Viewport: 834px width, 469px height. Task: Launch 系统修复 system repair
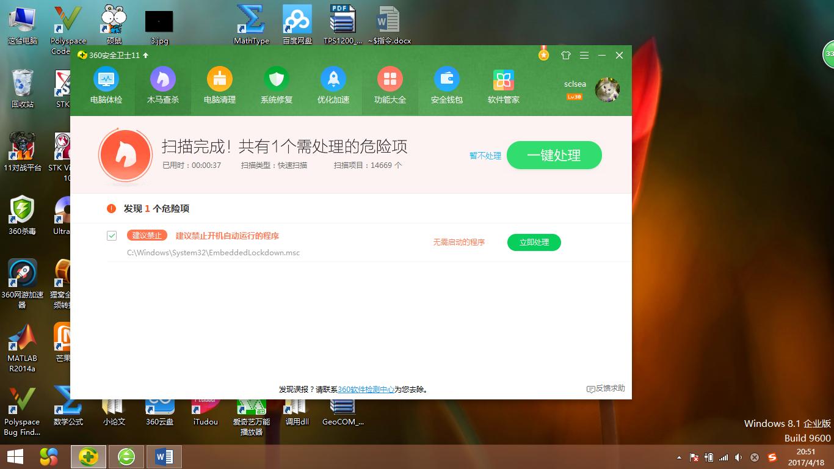point(277,85)
